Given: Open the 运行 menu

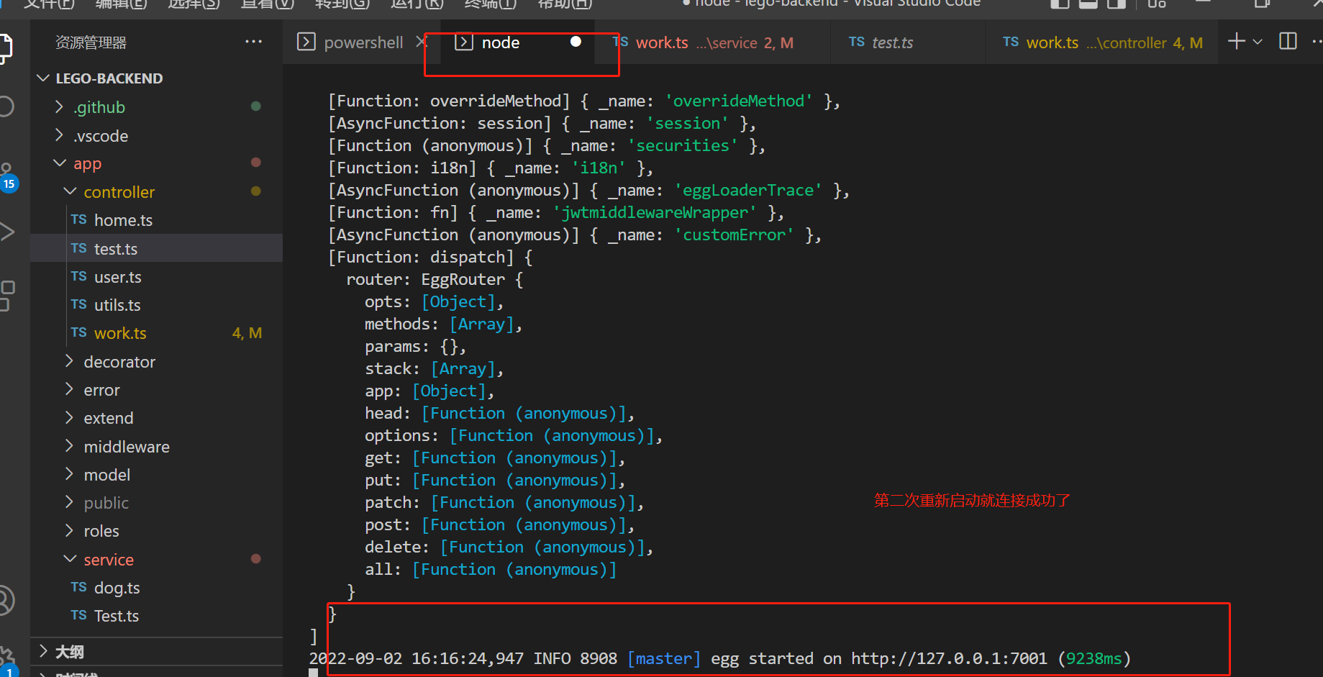Looking at the screenshot, I should (x=417, y=4).
